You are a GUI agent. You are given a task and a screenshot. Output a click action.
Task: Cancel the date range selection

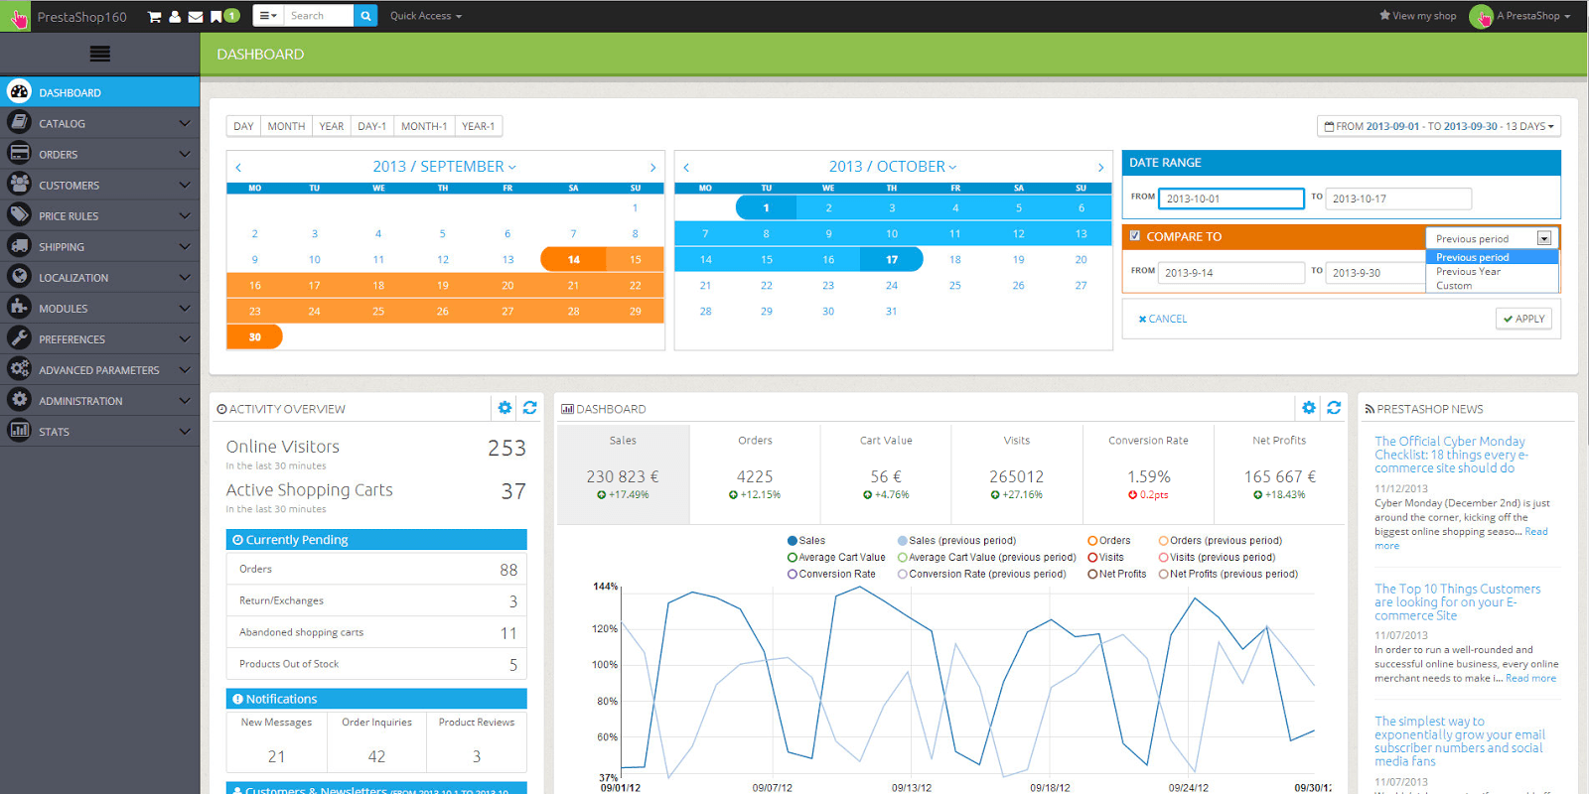point(1162,319)
